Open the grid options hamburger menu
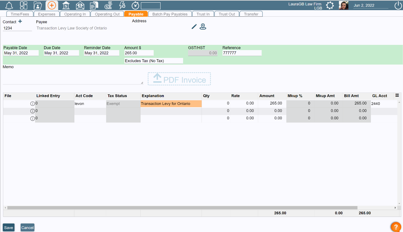The height and width of the screenshot is (232, 403). (x=397, y=95)
